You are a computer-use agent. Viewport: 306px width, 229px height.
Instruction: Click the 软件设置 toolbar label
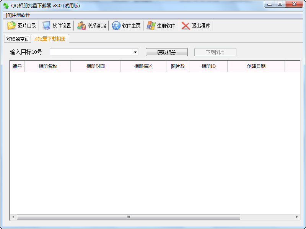point(62,26)
